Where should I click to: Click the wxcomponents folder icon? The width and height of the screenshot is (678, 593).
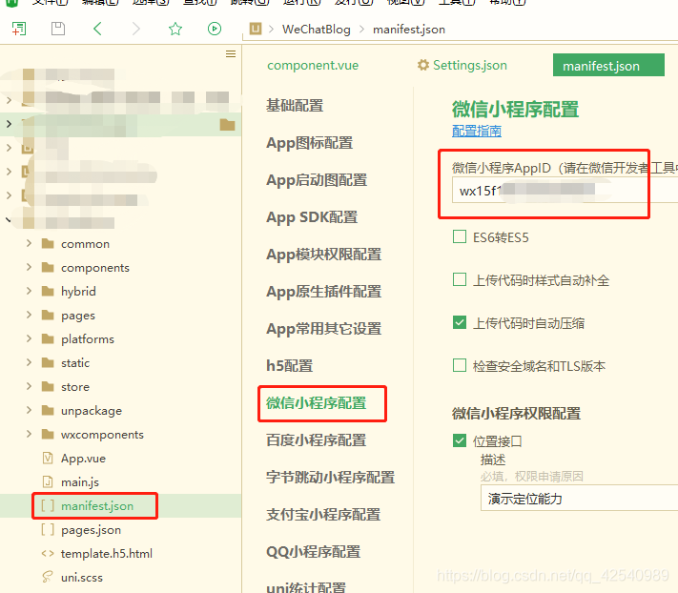pyautogui.click(x=48, y=434)
